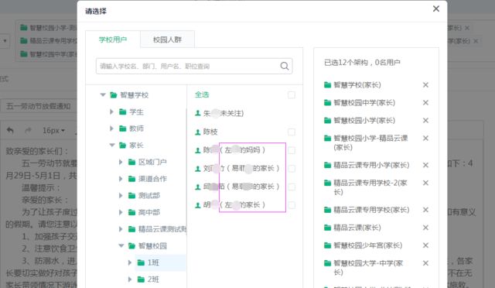Expand the 测试部 tree node
Viewport: 495px width, 288px height.
click(121, 195)
